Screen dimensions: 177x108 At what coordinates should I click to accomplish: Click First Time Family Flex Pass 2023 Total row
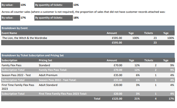click(x=88, y=94)
